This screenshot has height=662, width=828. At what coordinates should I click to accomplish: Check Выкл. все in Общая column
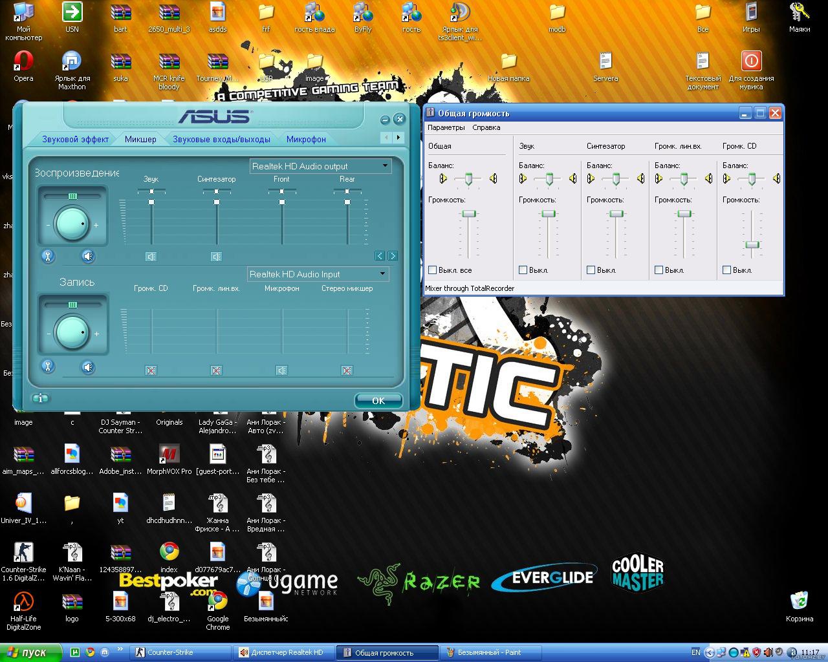(x=433, y=270)
